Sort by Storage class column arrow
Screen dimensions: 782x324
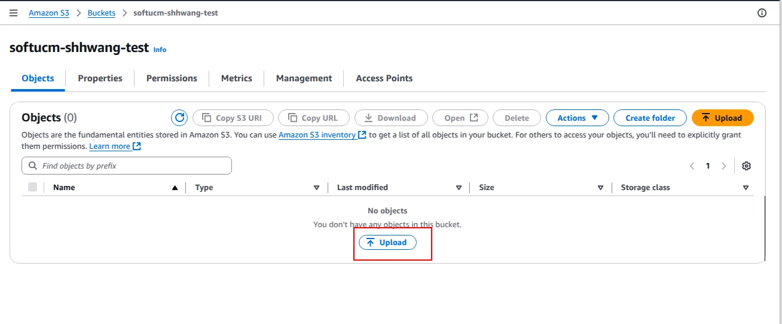[746, 188]
